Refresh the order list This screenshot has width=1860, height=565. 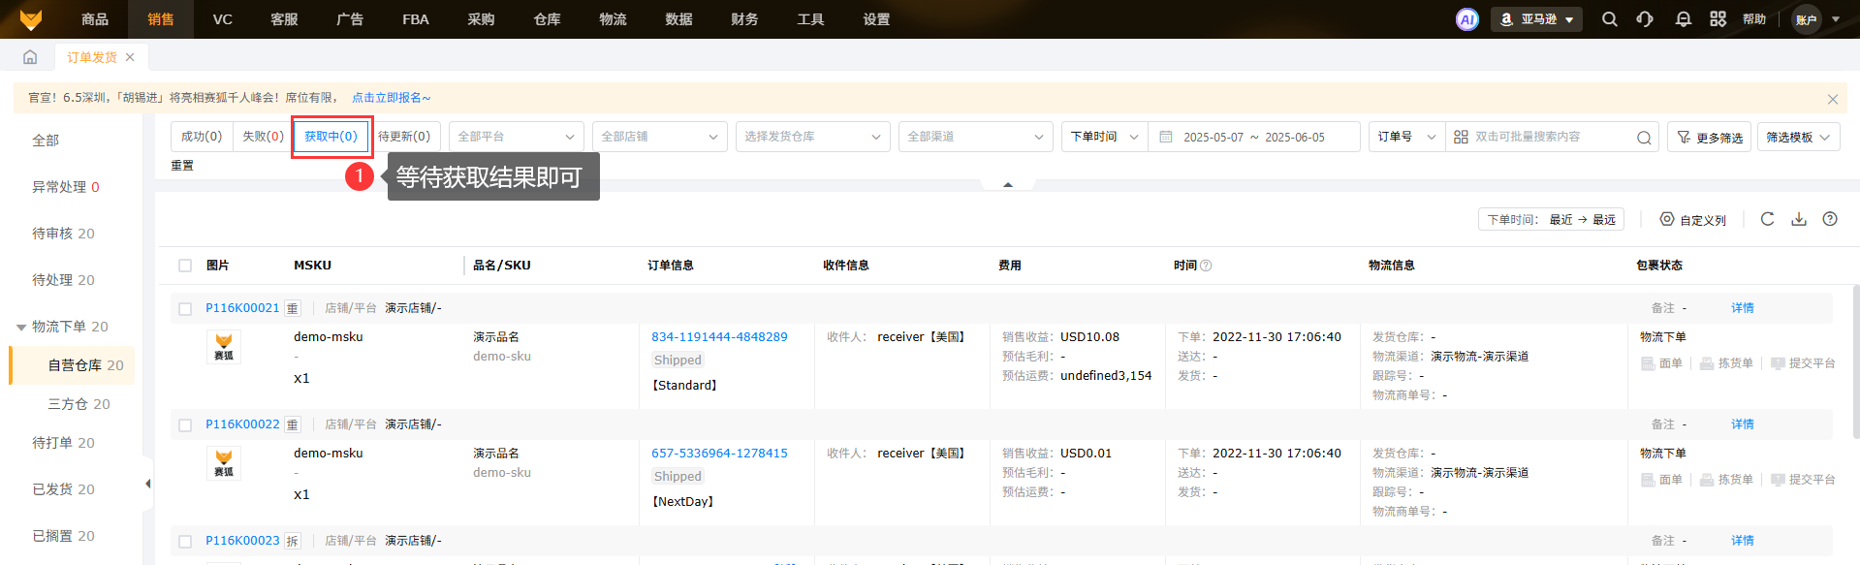(1767, 219)
